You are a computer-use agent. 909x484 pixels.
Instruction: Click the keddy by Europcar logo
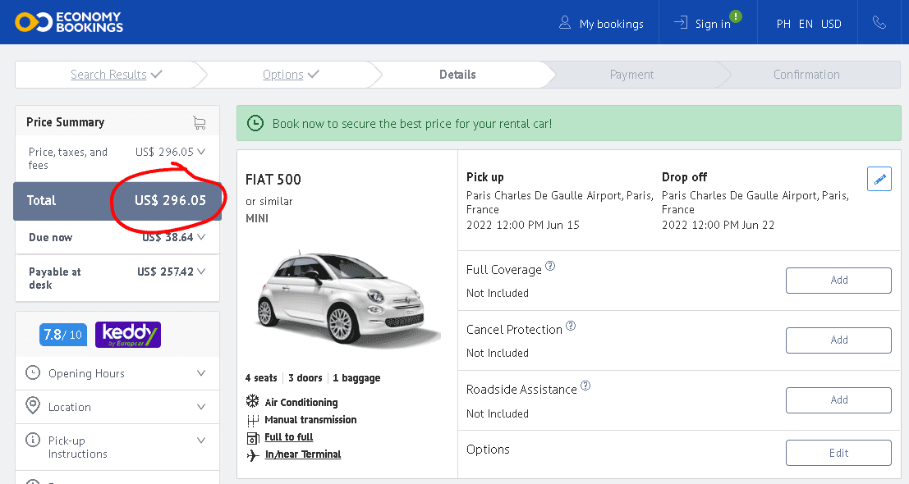pyautogui.click(x=127, y=335)
